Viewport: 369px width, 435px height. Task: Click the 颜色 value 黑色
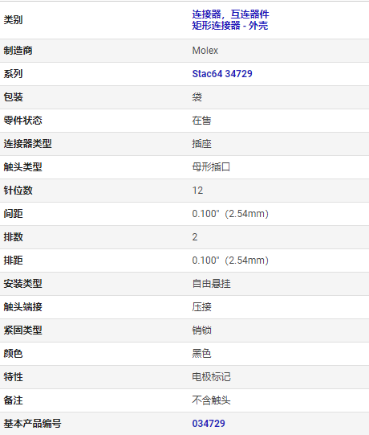click(202, 354)
